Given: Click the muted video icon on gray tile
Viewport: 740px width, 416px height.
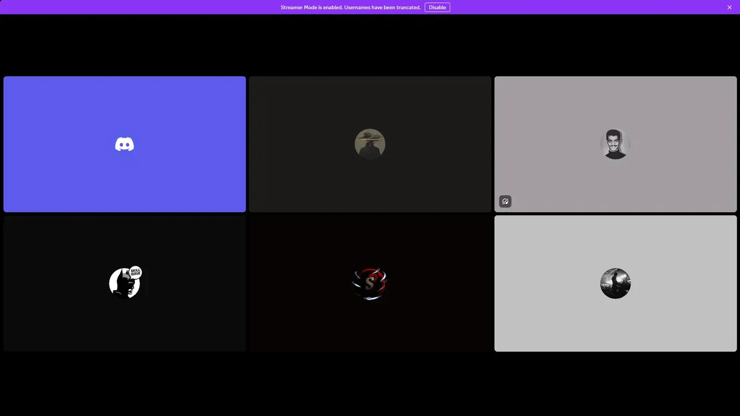Looking at the screenshot, I should point(505,202).
